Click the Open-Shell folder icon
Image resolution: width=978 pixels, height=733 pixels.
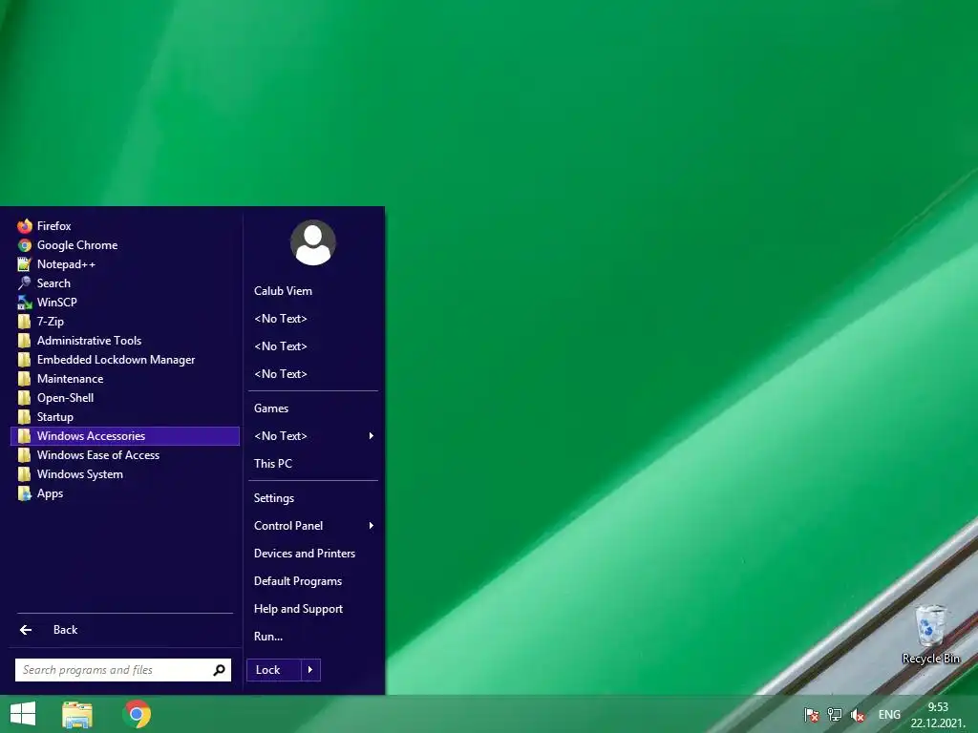click(24, 398)
